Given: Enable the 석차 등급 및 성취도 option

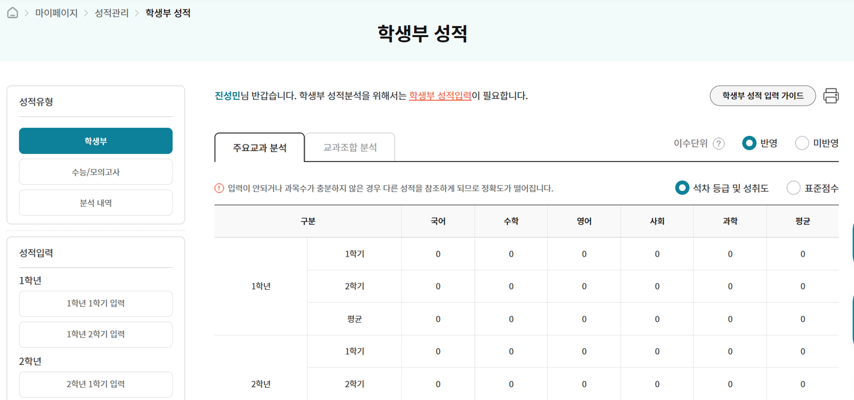Looking at the screenshot, I should (x=682, y=188).
